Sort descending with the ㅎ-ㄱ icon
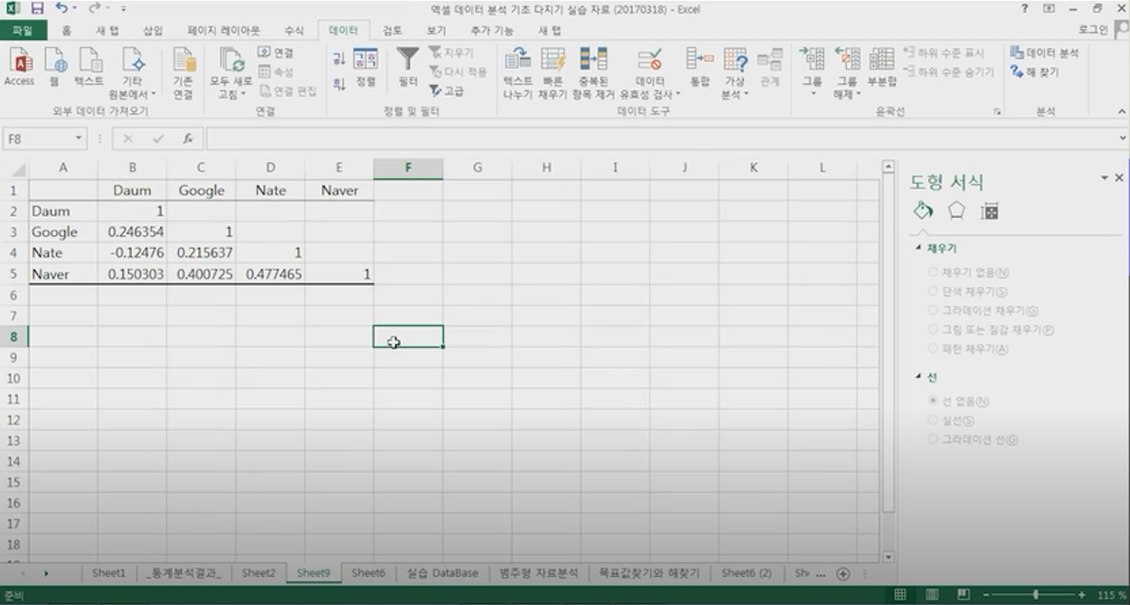The width and height of the screenshot is (1130, 605). [339, 84]
